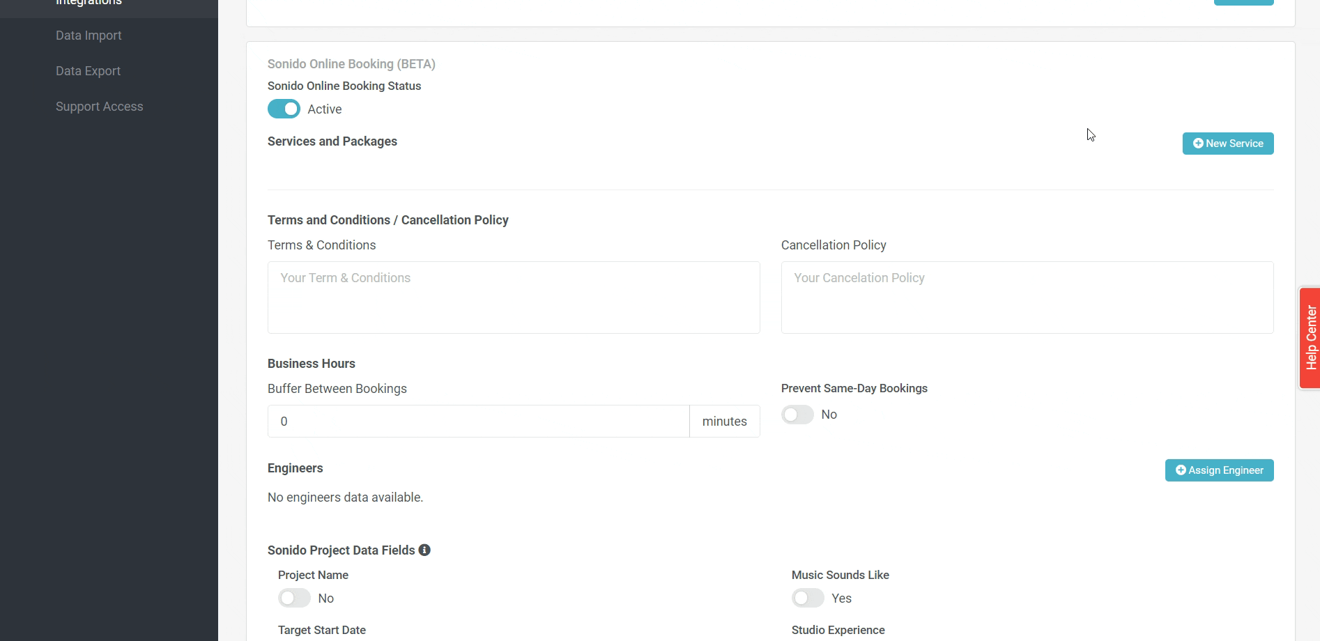1320x641 pixels.
Task: Click into the Terms & Conditions text area
Action: click(514, 298)
